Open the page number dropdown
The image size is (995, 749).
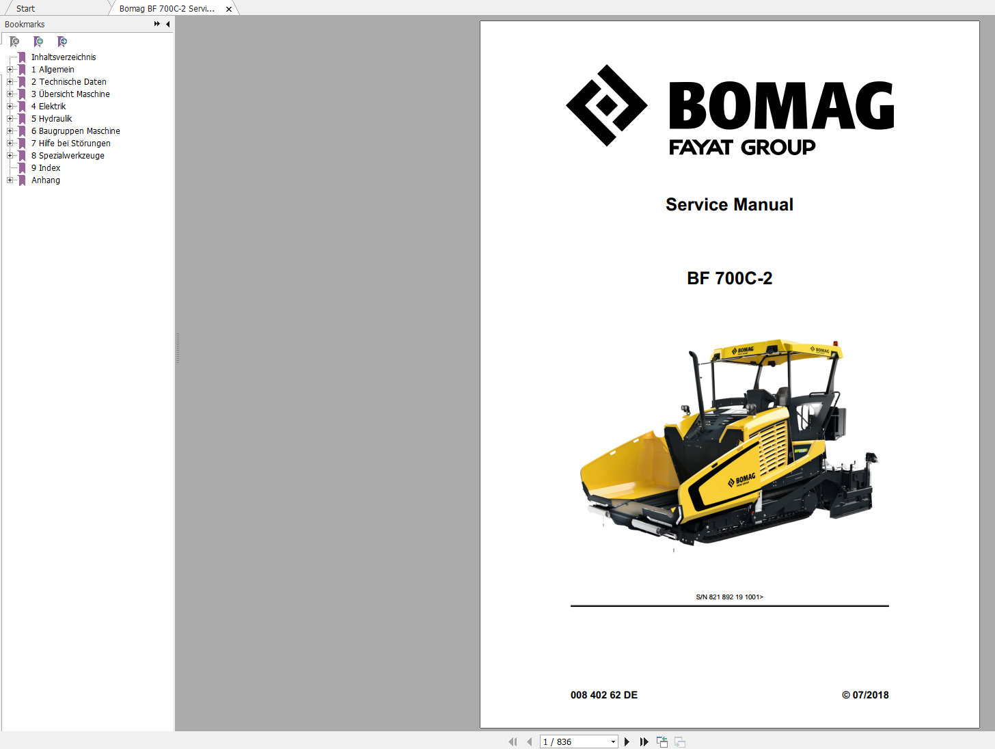(613, 741)
